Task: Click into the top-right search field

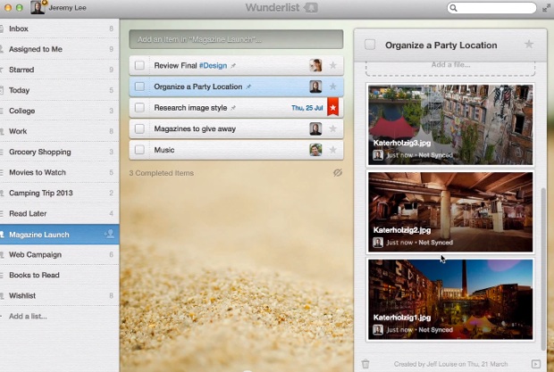Action: [491, 8]
